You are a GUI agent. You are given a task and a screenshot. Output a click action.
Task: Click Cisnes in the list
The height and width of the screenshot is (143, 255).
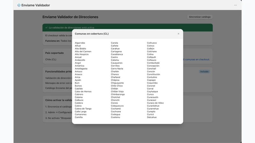point(114,103)
